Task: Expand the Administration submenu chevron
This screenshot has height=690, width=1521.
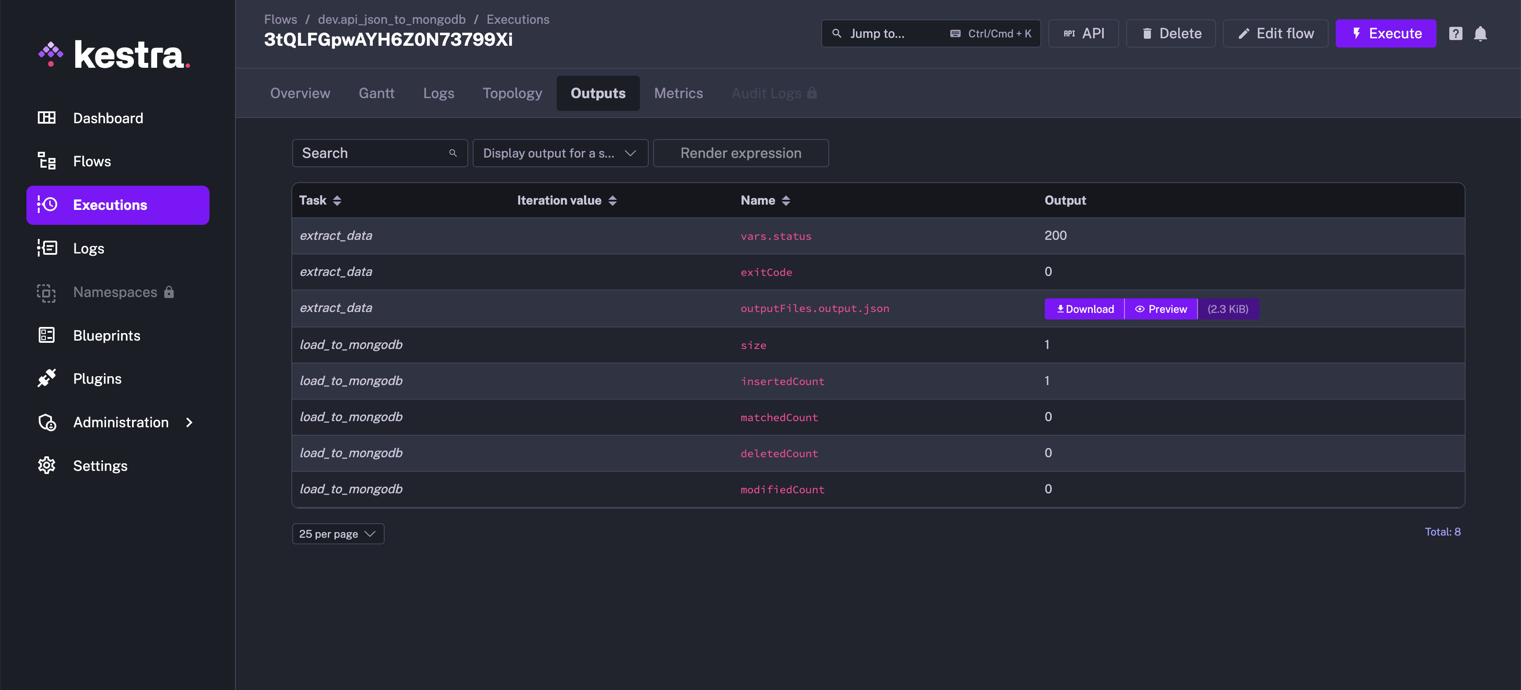Action: click(189, 422)
